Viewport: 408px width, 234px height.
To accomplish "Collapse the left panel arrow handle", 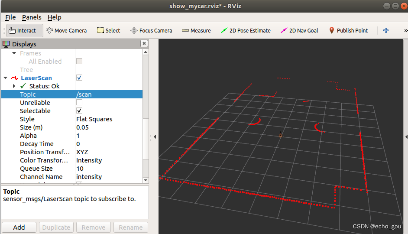I will pyautogui.click(x=155, y=136).
